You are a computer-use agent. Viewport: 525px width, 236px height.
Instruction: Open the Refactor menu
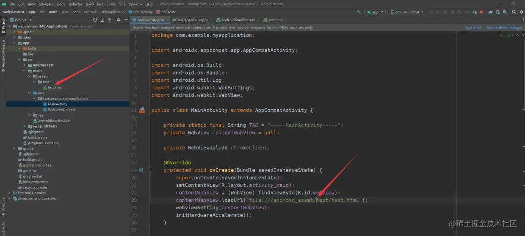pos(75,4)
